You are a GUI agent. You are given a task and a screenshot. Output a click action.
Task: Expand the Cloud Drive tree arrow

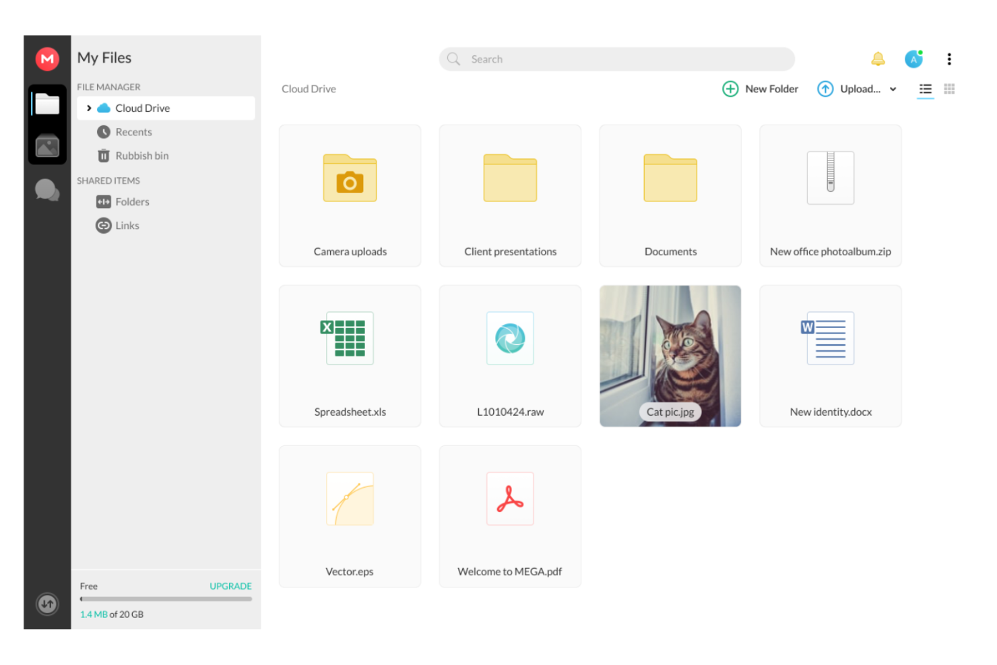pyautogui.click(x=89, y=108)
